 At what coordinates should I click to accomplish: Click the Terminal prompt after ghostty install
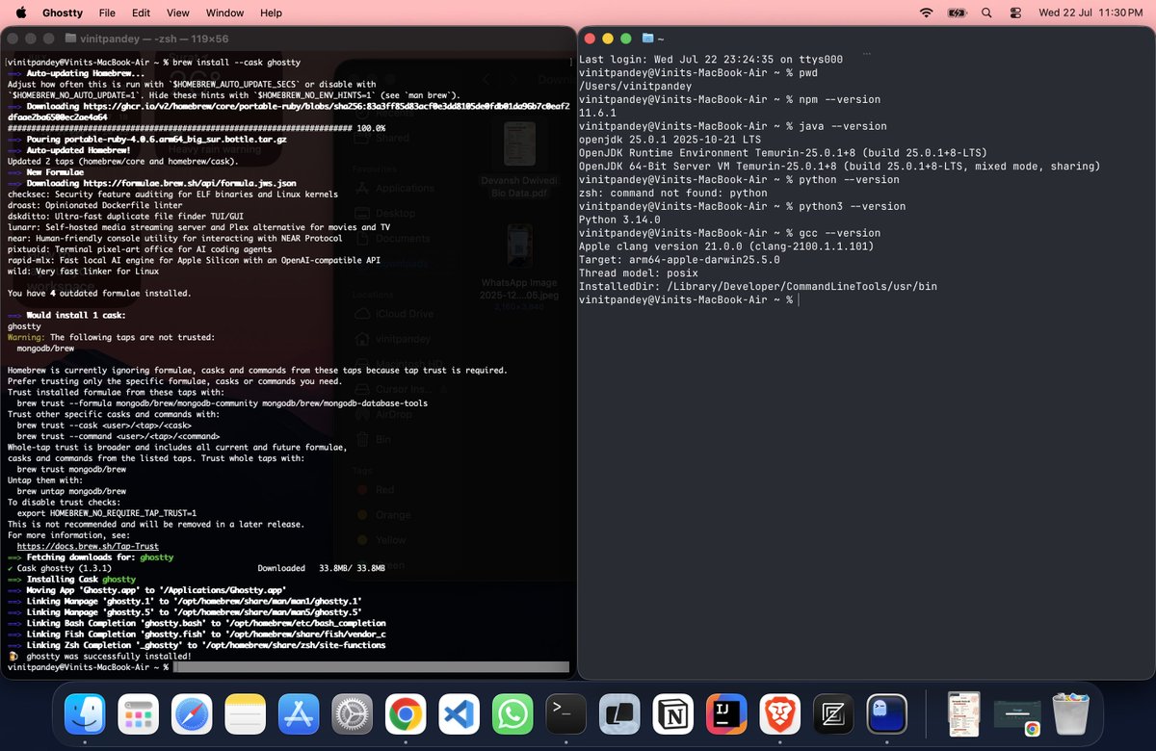coord(90,667)
